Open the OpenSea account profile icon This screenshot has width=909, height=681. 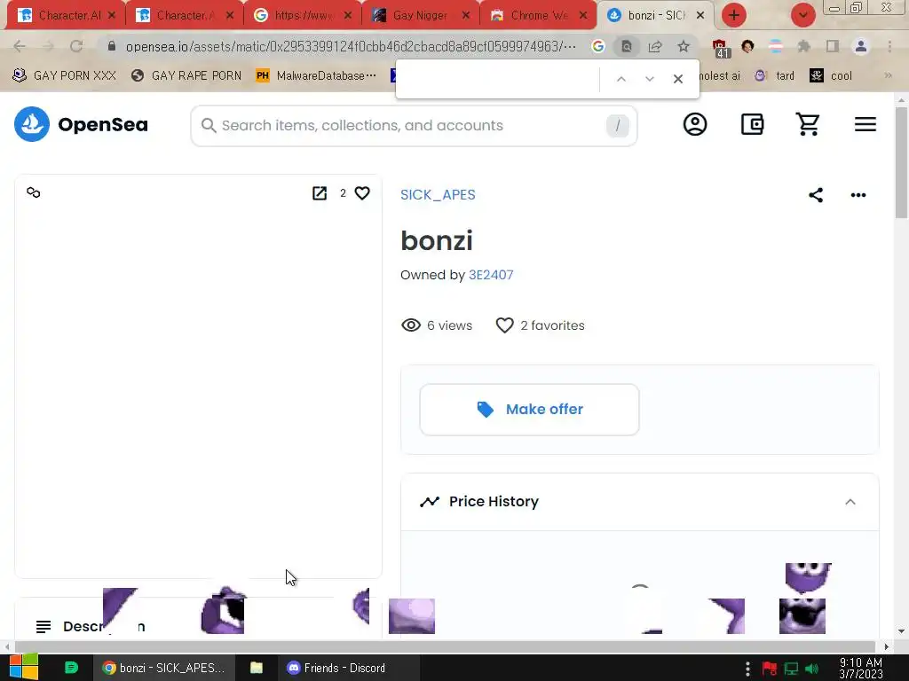tap(694, 124)
